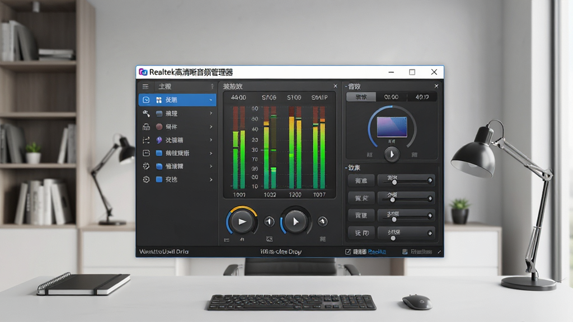The width and height of the screenshot is (573, 322).
Task: Select the "4400" meter column header
Action: point(238,97)
